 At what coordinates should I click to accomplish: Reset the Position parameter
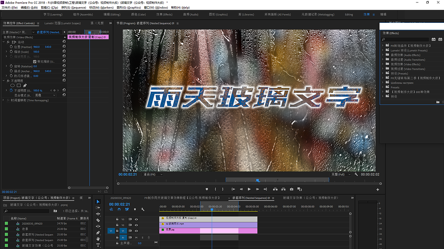[x=64, y=47]
